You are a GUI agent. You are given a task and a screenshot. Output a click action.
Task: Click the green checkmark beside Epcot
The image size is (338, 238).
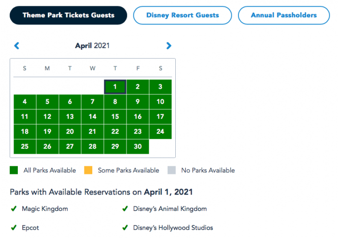[x=14, y=227]
